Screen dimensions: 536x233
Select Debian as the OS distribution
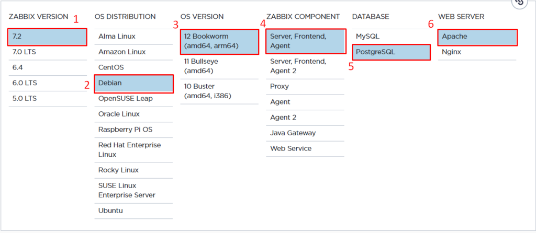(133, 83)
